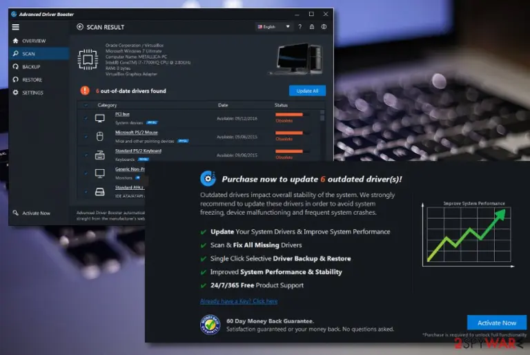Open the PCI bus driver link
This screenshot has height=355, width=530.
[122, 115]
